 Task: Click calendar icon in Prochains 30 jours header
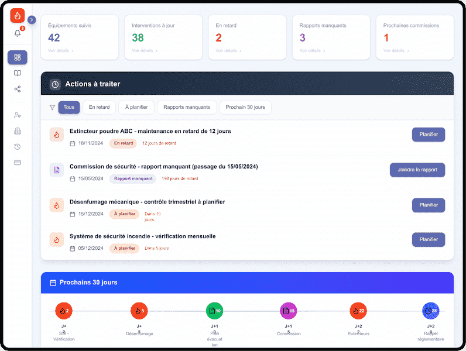tap(53, 283)
